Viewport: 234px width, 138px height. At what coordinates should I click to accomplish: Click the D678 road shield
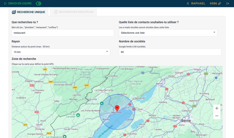[49, 133]
